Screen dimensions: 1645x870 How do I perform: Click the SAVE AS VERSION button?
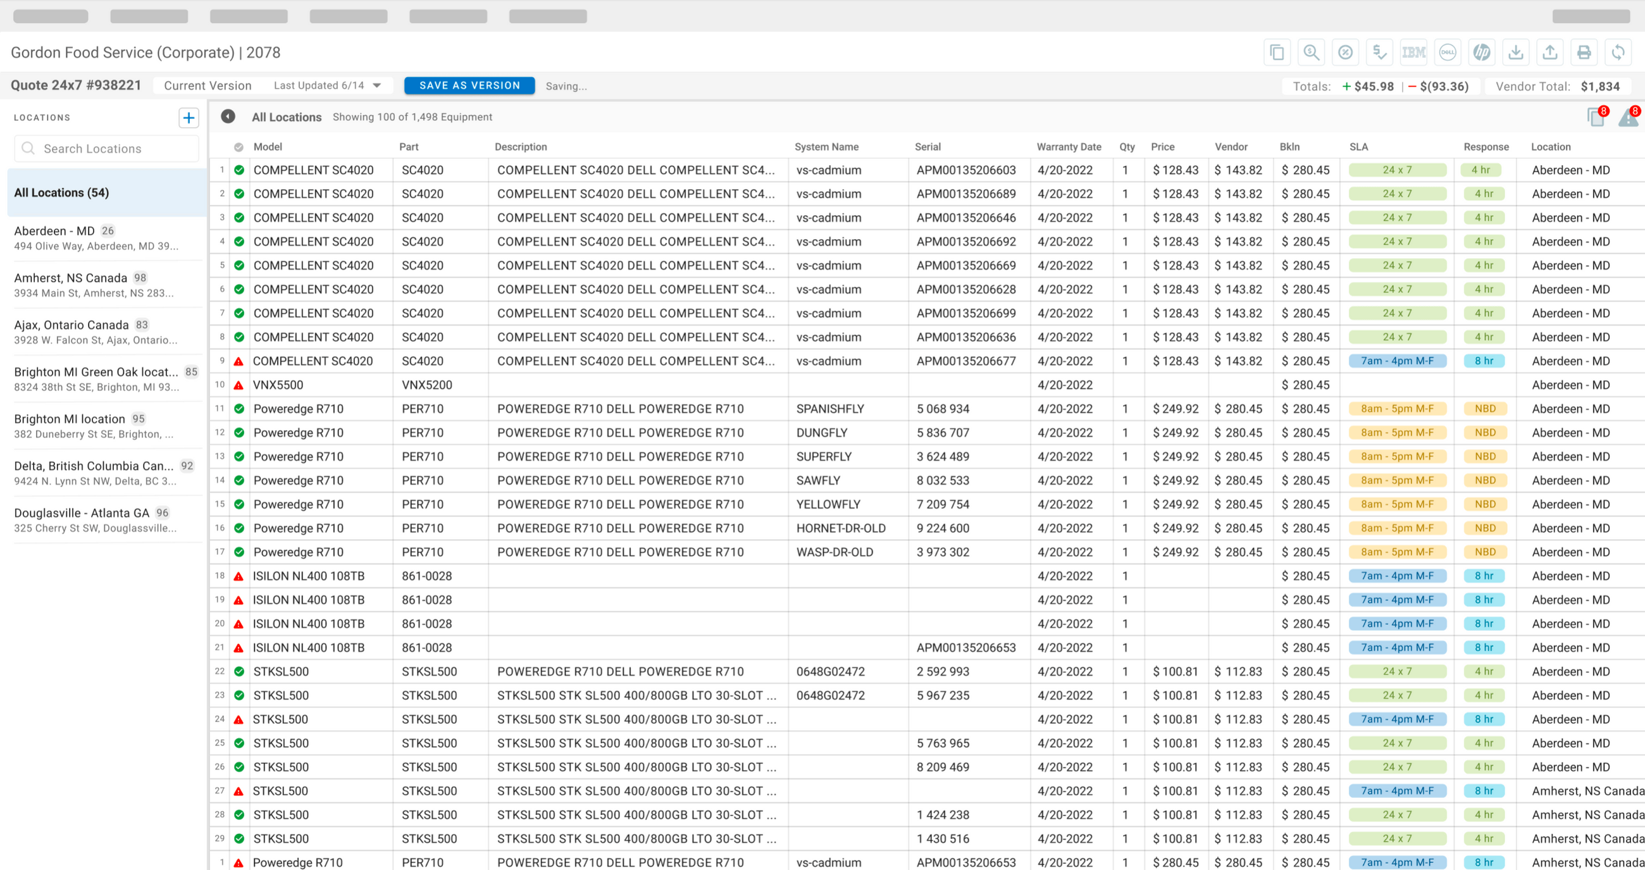coord(469,85)
